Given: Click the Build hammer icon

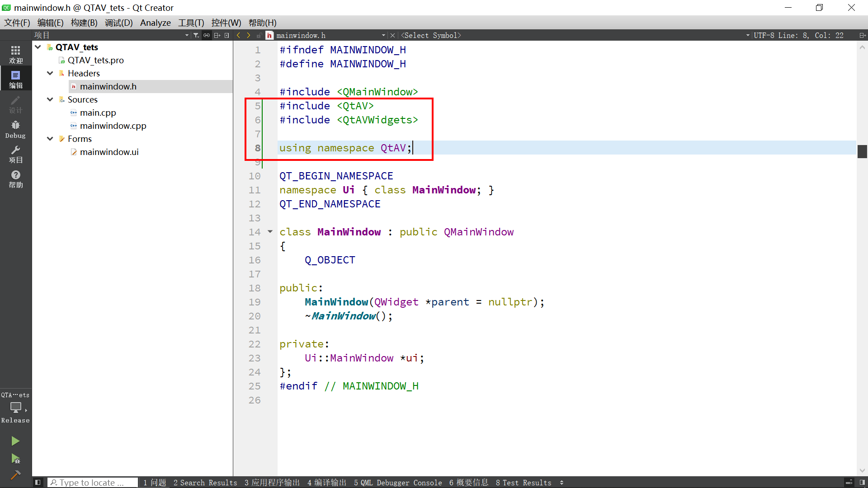Looking at the screenshot, I should point(15,475).
